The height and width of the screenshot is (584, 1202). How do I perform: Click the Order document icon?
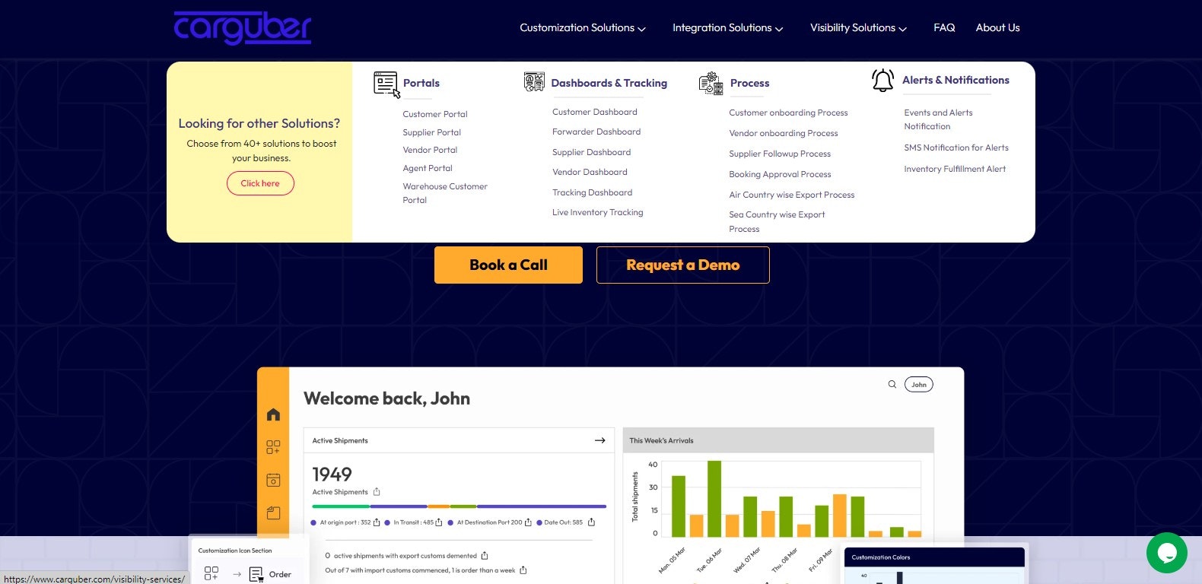[x=256, y=575]
